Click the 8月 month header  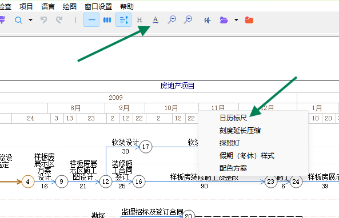(x=75, y=108)
